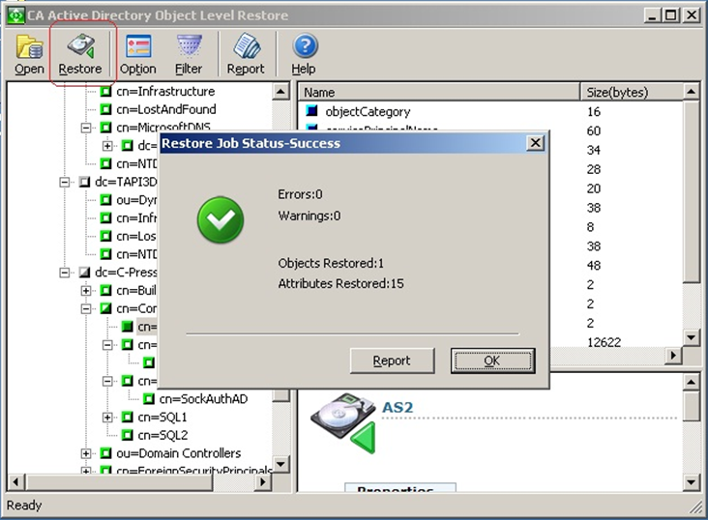Sort by the Name column header
The width and height of the screenshot is (708, 520).
point(439,92)
